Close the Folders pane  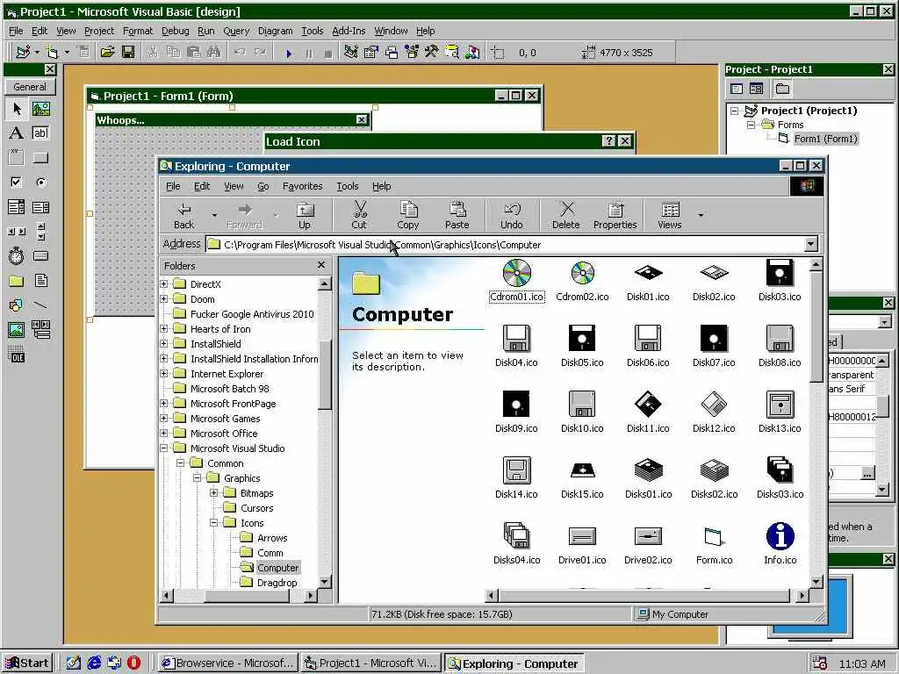[321, 265]
